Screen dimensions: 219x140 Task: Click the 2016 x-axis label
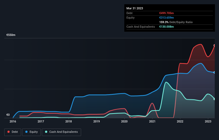click(13, 121)
